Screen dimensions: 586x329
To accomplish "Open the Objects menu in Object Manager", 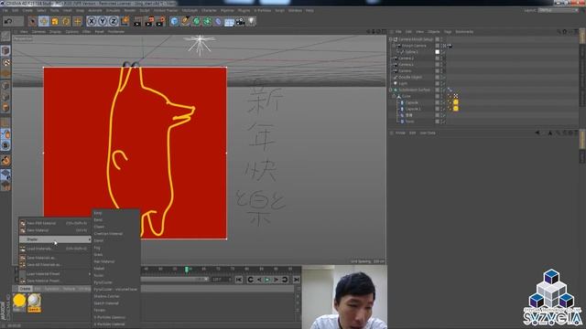I will (x=433, y=32).
